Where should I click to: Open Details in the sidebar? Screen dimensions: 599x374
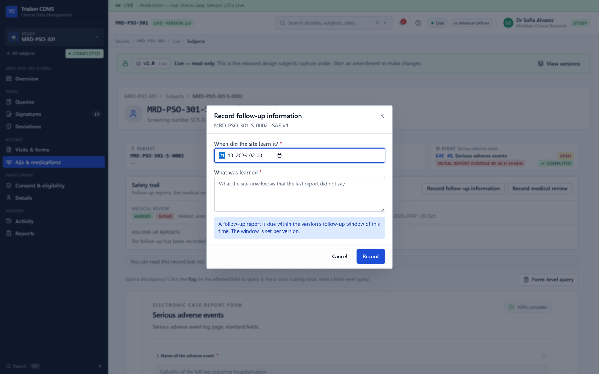pos(54,198)
